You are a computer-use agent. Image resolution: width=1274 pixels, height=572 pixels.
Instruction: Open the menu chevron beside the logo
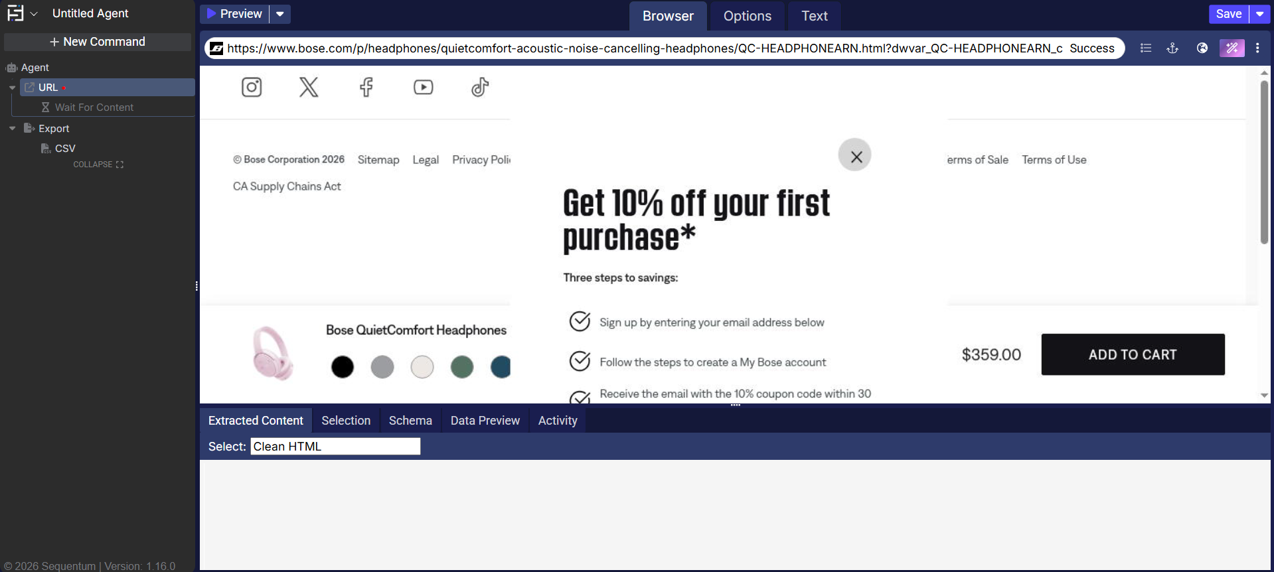34,14
